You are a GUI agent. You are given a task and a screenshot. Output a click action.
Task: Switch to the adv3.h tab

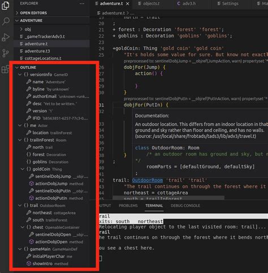[187, 3]
